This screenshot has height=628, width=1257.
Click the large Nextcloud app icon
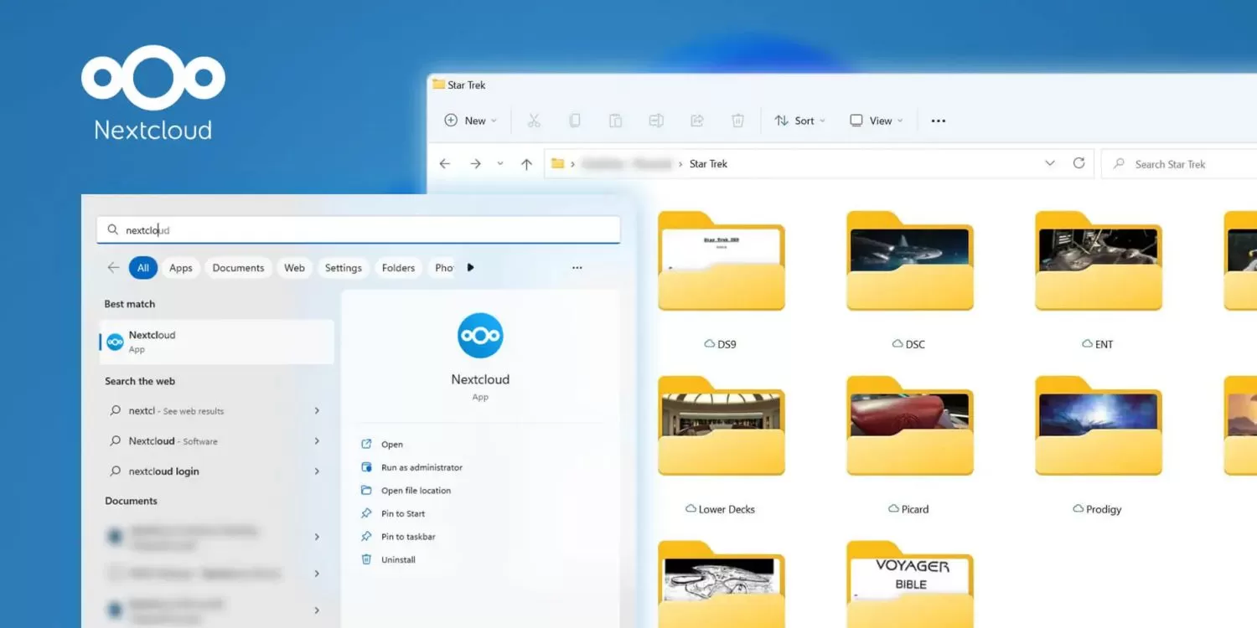[480, 336]
